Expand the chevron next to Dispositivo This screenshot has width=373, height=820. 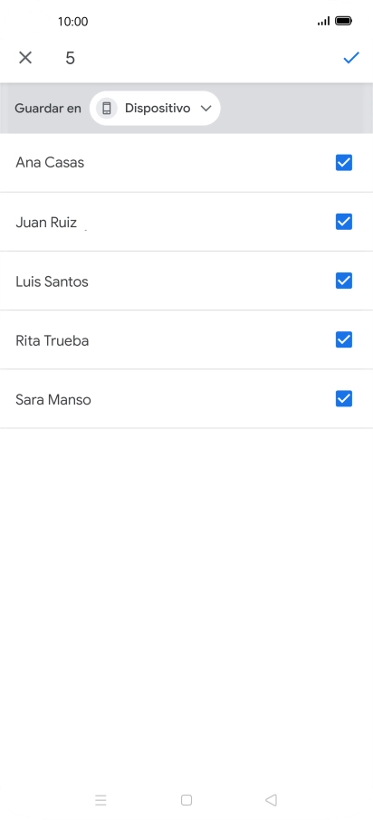click(x=206, y=109)
